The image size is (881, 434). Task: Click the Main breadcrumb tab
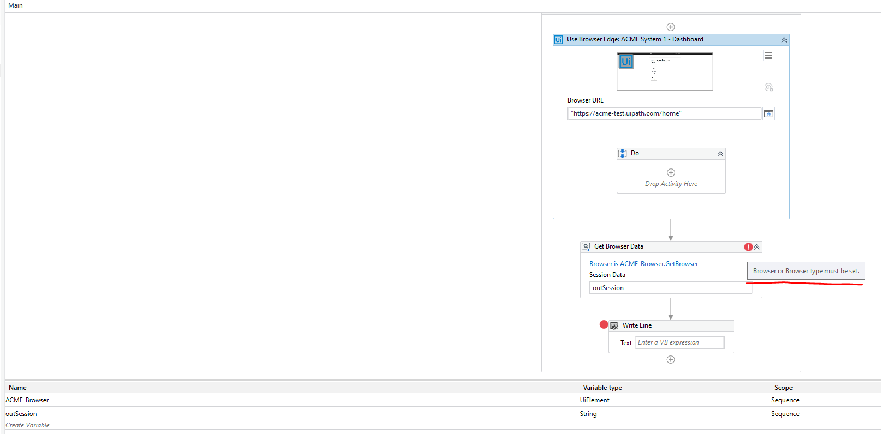15,5
